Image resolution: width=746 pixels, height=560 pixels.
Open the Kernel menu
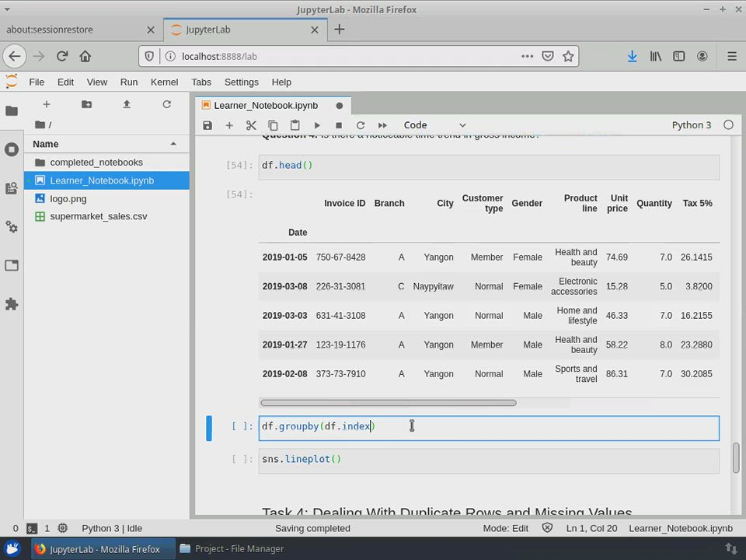coord(164,82)
